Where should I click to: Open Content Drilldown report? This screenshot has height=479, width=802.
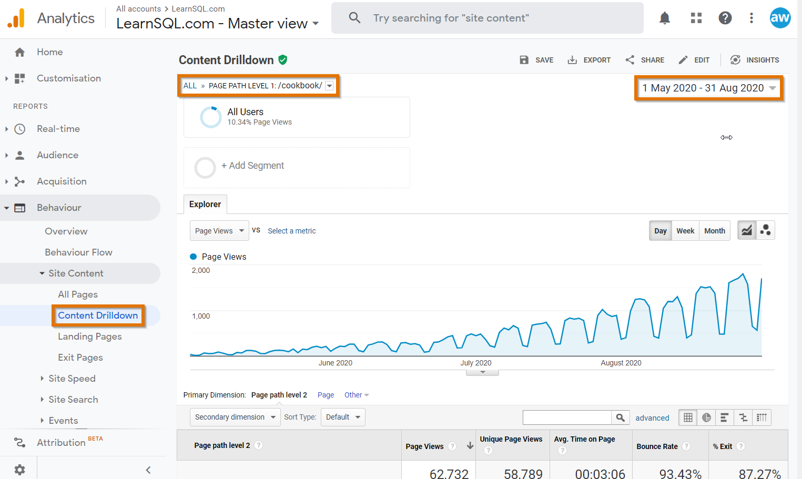[98, 315]
